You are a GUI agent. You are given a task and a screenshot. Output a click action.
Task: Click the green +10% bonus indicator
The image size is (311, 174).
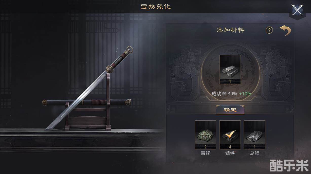pos(245,94)
